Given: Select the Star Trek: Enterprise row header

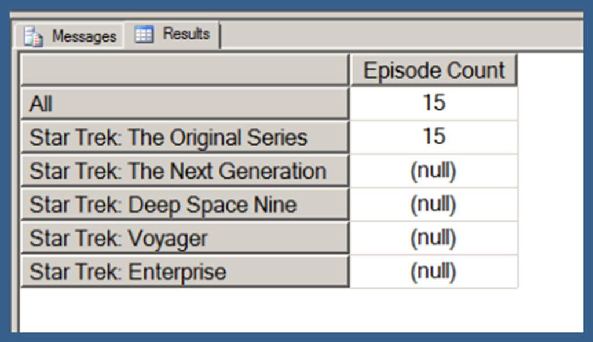Looking at the screenshot, I should 185,272.
